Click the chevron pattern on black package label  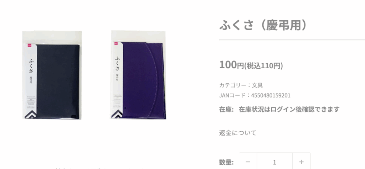point(31,114)
